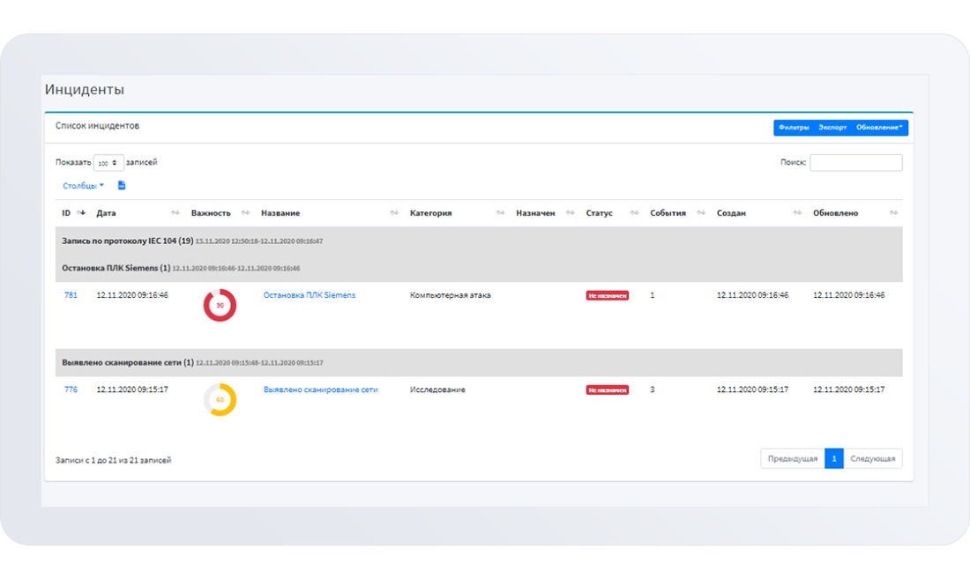Screen dimensions: 970x579
Task: Sort table by Создан column
Action: coord(797,212)
